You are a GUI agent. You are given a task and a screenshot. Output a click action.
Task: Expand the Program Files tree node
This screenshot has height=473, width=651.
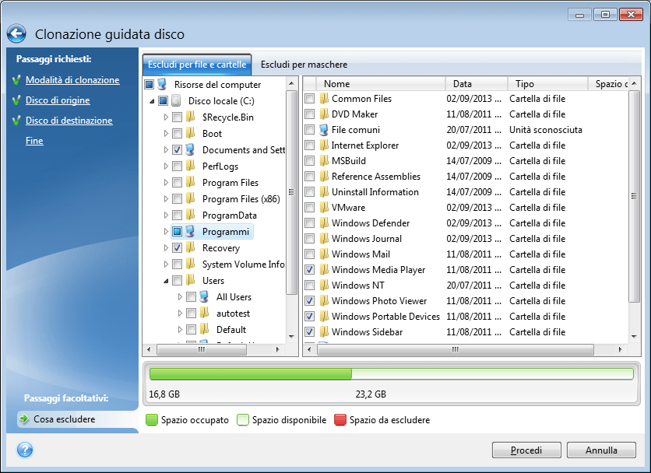[x=166, y=182]
